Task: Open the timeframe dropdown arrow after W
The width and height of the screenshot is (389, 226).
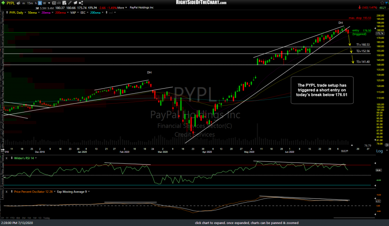Action: coord(49,3)
